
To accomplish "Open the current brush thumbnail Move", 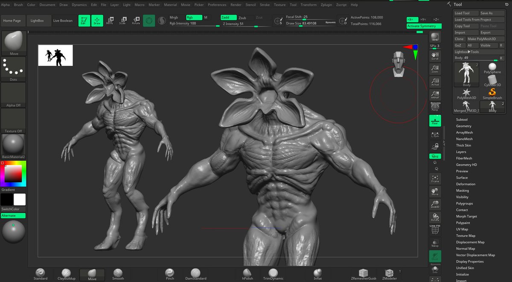I will [14, 43].
